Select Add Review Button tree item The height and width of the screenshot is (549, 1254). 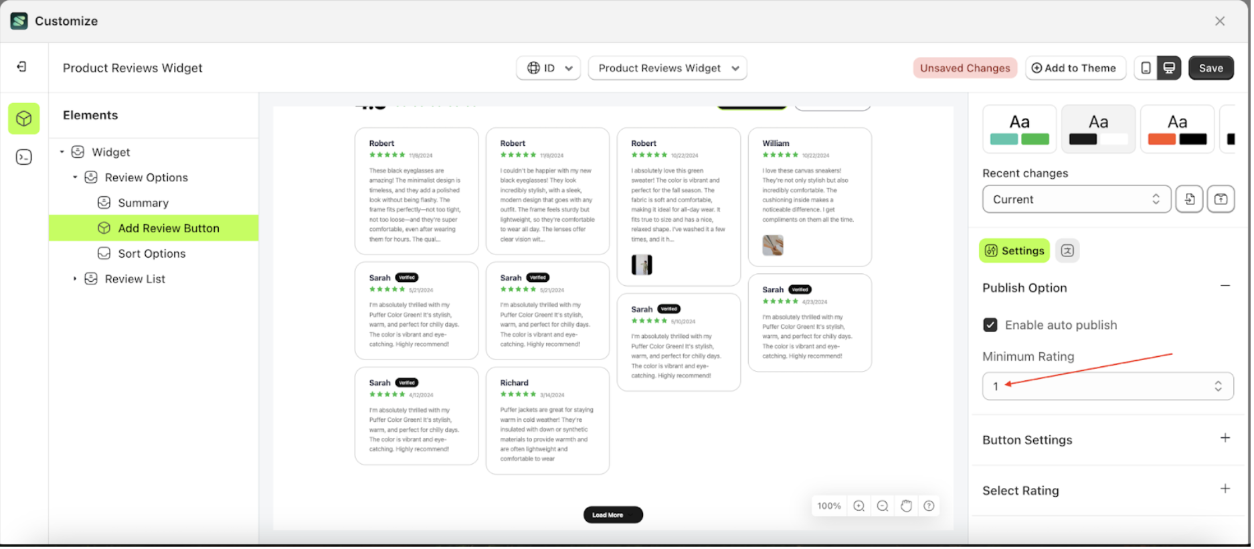point(154,228)
